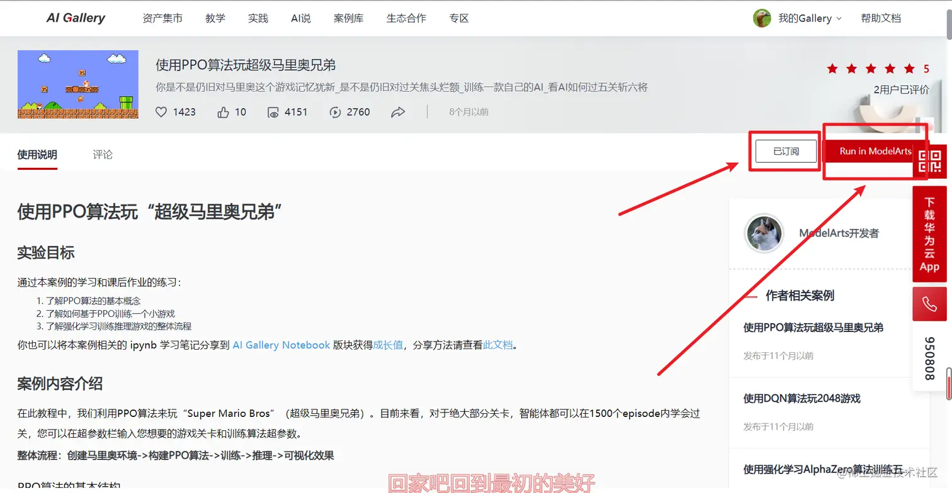Click the 8个月以前 timestamp
The height and width of the screenshot is (493, 952).
coord(468,112)
